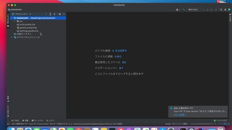Viewport: 232px width, 130px height.
Task: Toggle tool window bars icon at bottom-left corner
Action: (x=8, y=124)
